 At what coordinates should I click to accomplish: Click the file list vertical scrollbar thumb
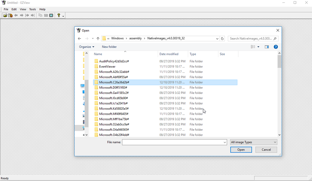coord(279,62)
